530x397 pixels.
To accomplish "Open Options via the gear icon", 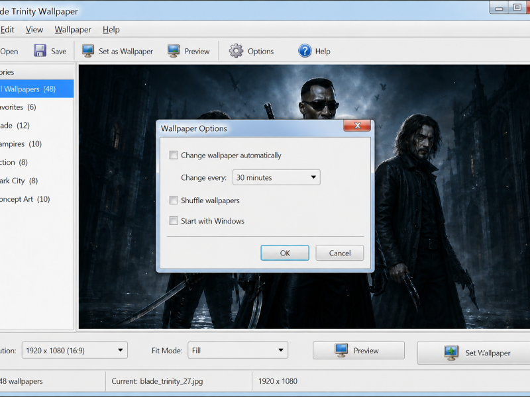I will pyautogui.click(x=236, y=51).
